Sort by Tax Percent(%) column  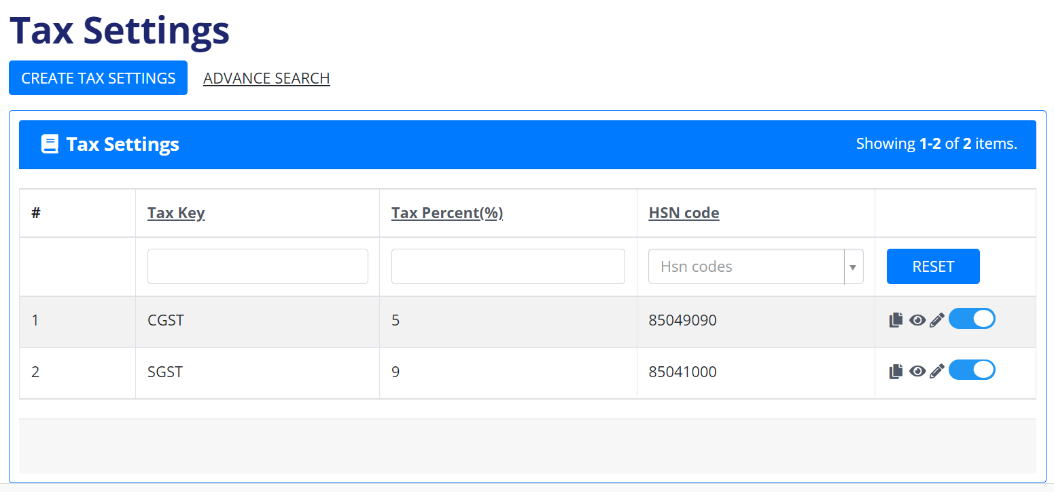coord(446,213)
